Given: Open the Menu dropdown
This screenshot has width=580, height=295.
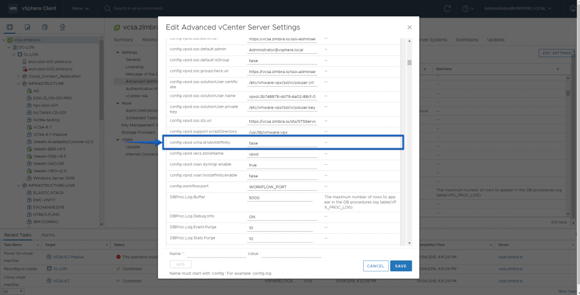Looking at the screenshot, I should point(80,8).
